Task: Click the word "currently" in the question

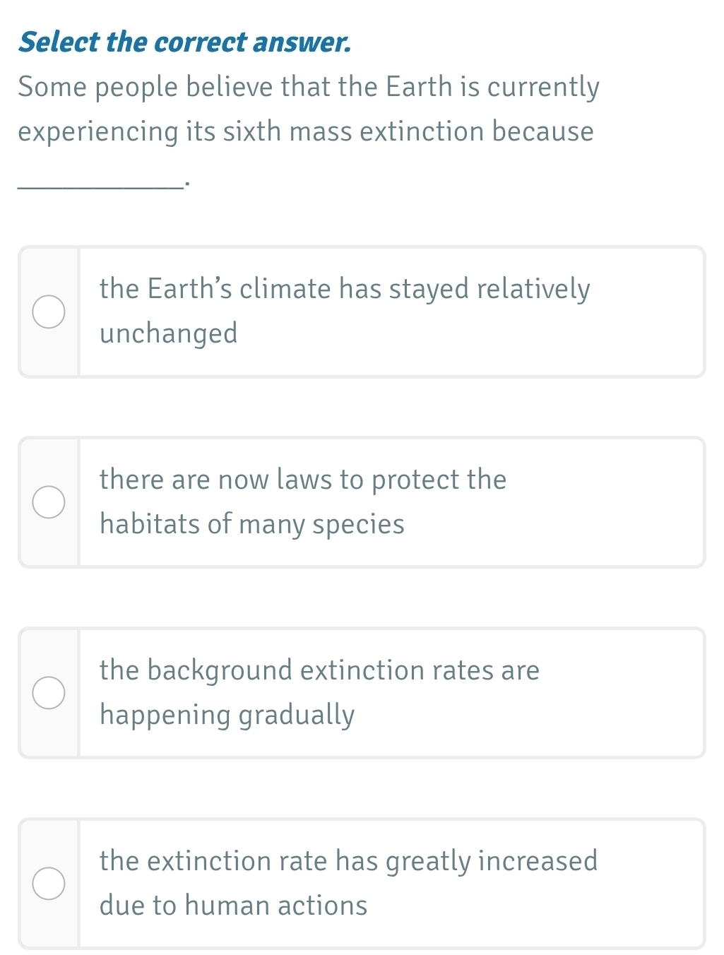Action: pos(543,88)
